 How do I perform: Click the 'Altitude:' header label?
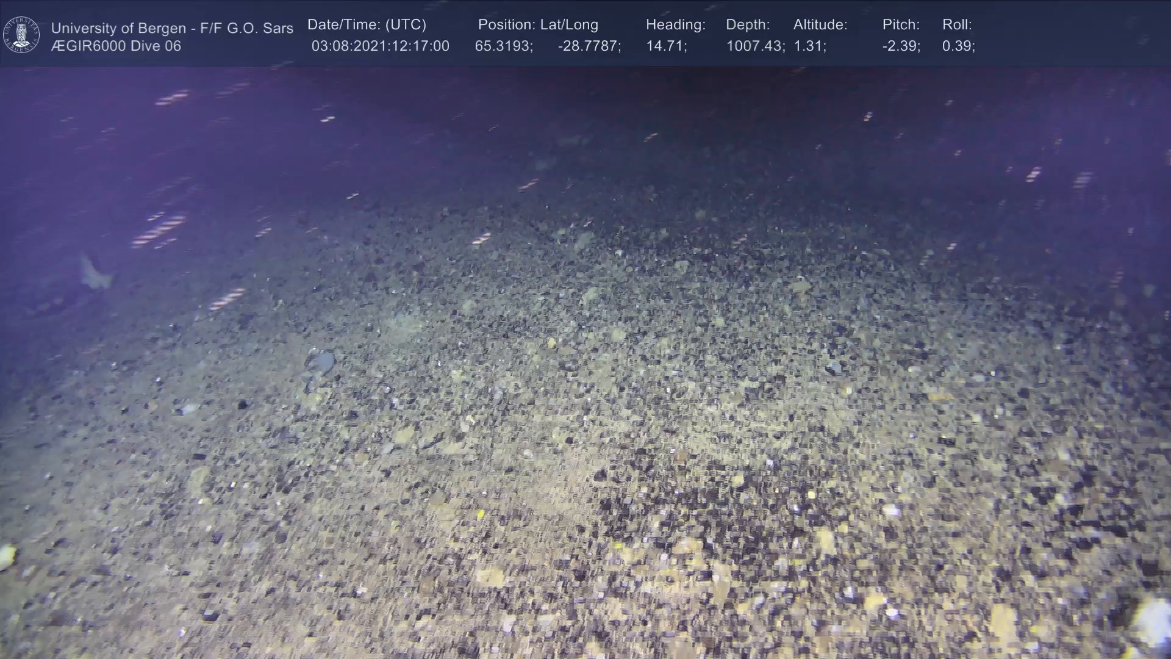pyautogui.click(x=820, y=25)
